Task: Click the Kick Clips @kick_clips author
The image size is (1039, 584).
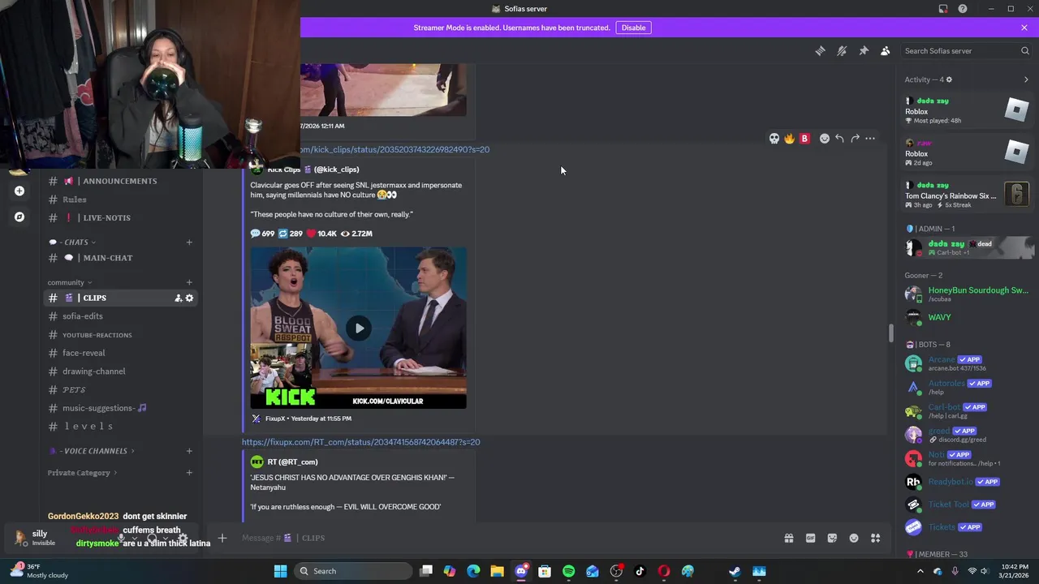Action: [313, 170]
